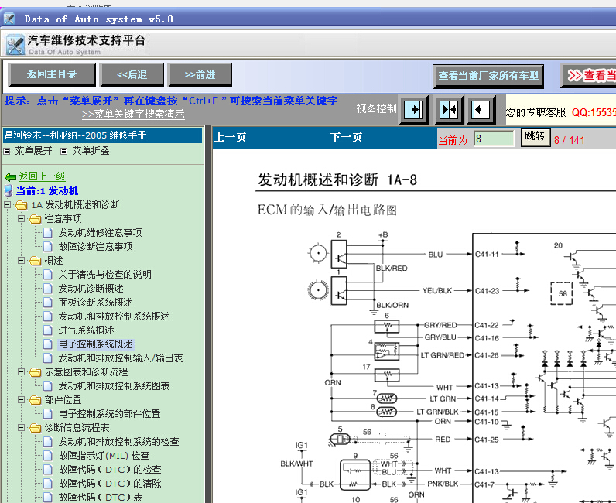
Task: Click the left view control arrow icon
Action: pyautogui.click(x=414, y=110)
